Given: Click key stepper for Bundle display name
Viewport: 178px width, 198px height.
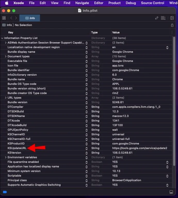Looking at the screenshot, I should pyautogui.click(x=86, y=52).
